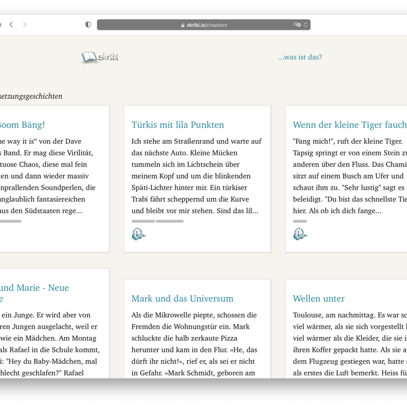Click info cloud icon under Türkis mit lila Punkten
407x407 pixels.
pos(138,234)
